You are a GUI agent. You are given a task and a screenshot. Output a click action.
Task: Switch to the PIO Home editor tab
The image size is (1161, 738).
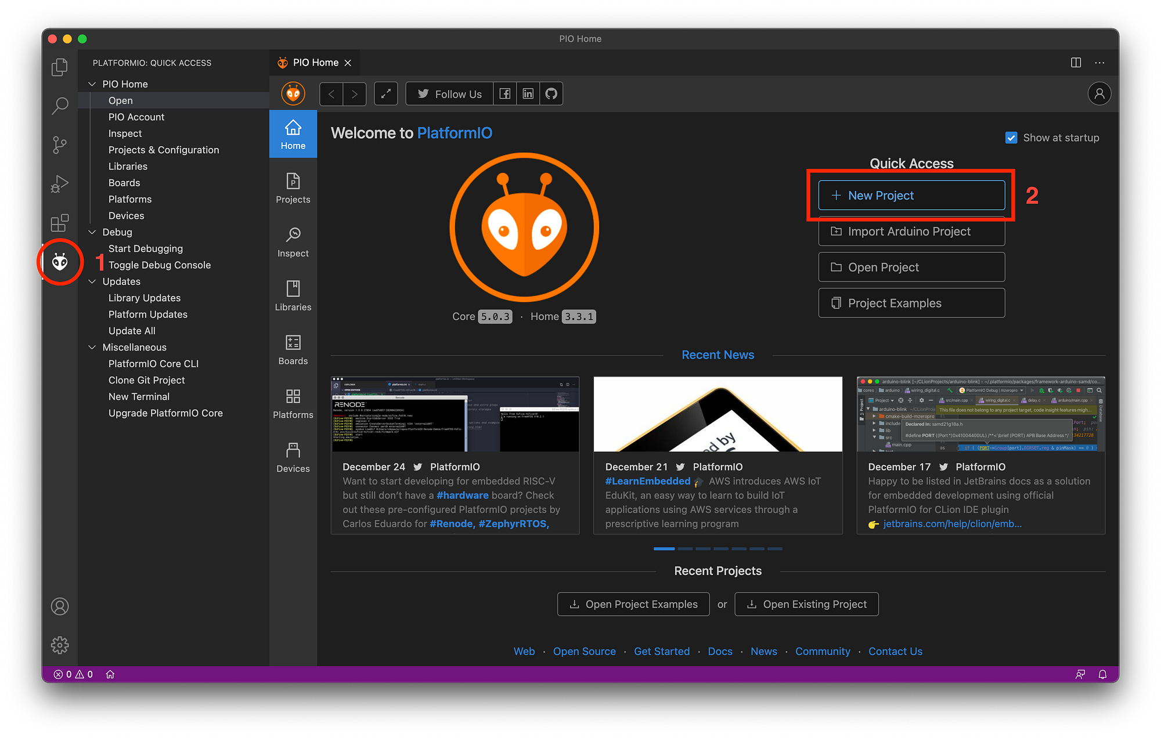[315, 63]
